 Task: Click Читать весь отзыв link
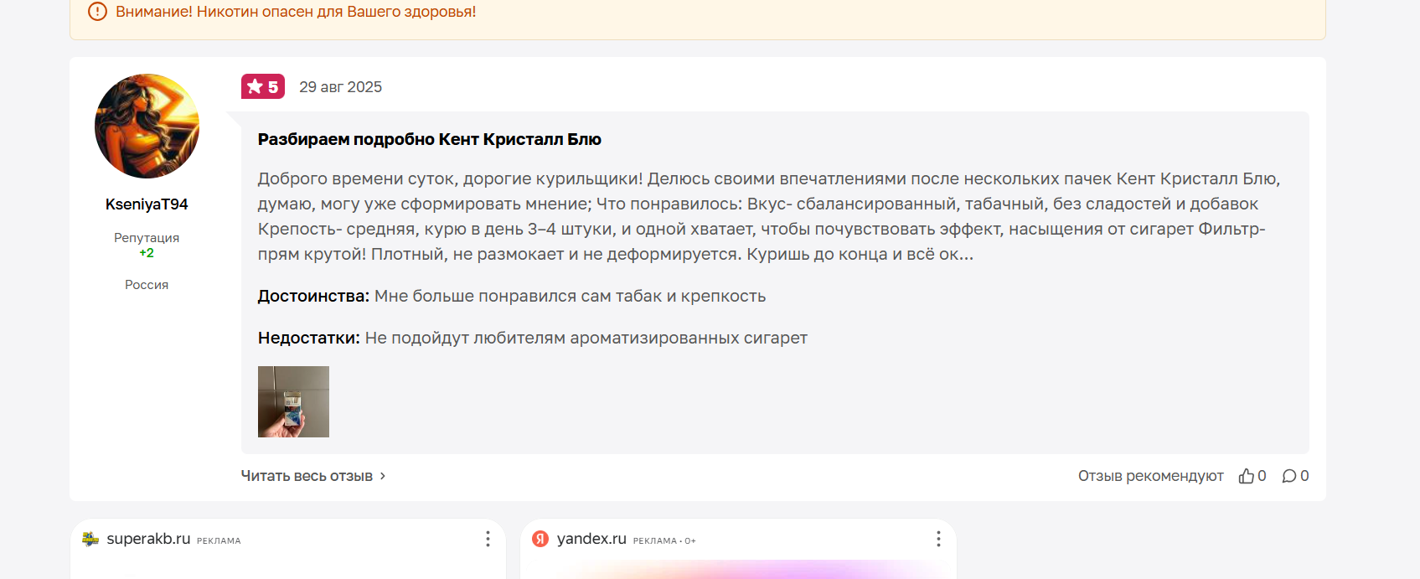pos(307,476)
